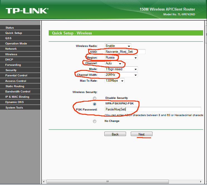Image resolution: width=207 pixels, height=186 pixels.
Task: Open Bandwidth Control page
Action: (x=20, y=91)
